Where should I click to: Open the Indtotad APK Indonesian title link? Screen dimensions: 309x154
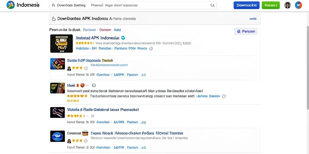(97, 38)
